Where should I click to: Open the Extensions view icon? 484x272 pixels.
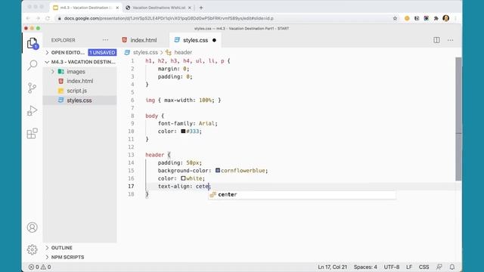32,134
